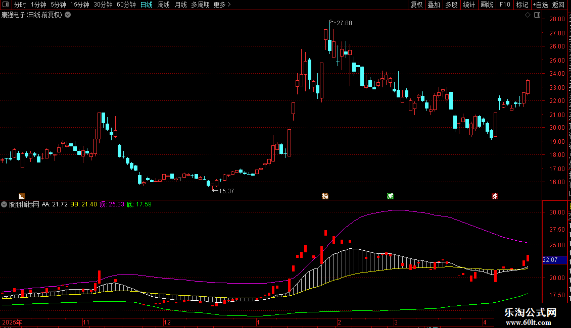
Task: Open F10 company information
Action: point(504,5)
